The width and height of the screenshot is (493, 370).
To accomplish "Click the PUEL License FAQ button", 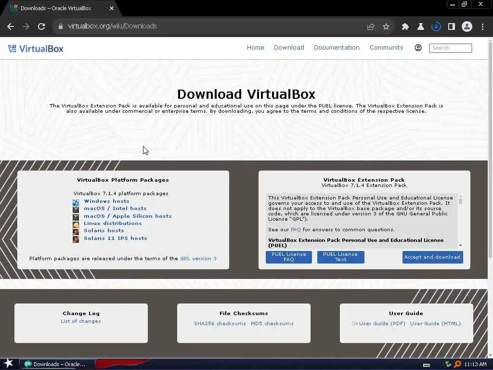I will coord(289,257).
